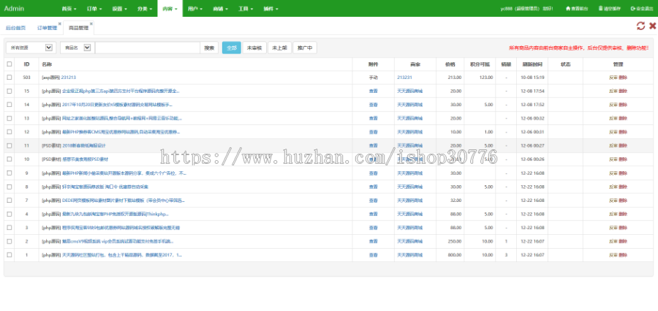Click 删除 for row ID 14

(x=623, y=105)
